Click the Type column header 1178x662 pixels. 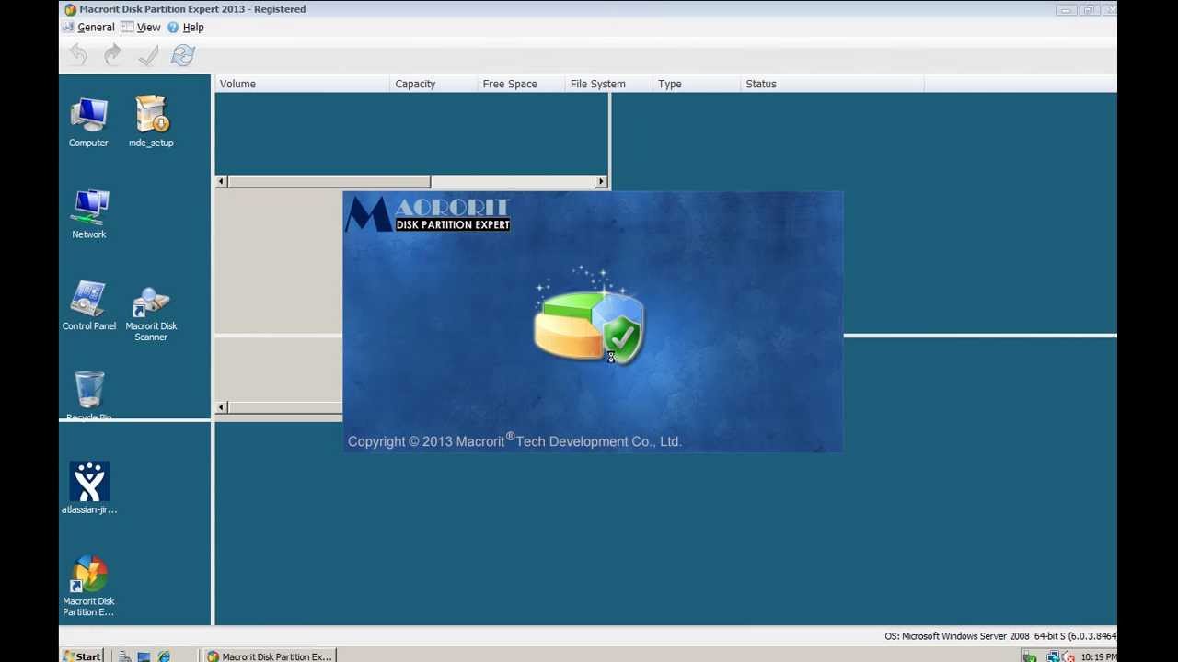click(x=696, y=84)
